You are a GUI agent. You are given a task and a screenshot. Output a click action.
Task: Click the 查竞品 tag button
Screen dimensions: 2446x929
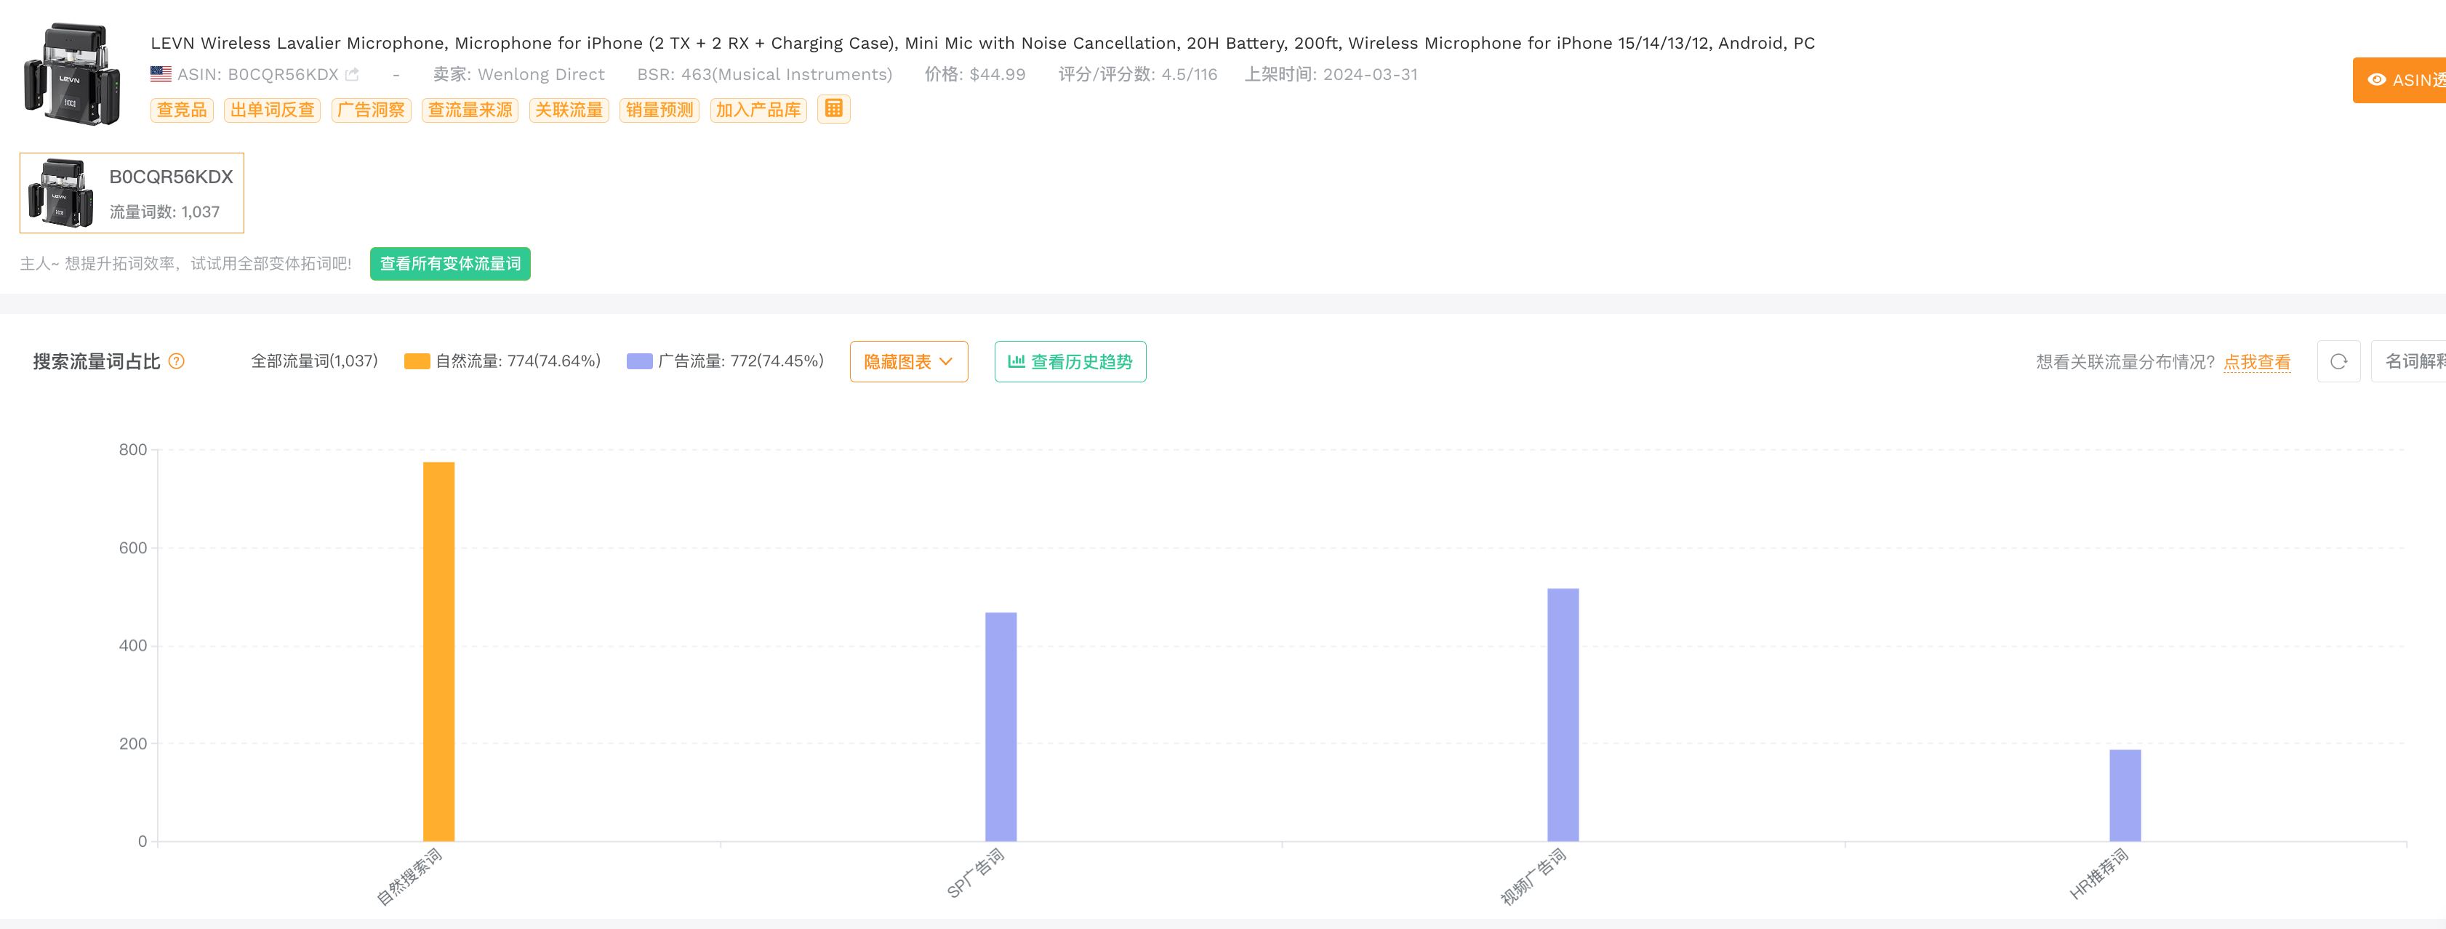(181, 110)
